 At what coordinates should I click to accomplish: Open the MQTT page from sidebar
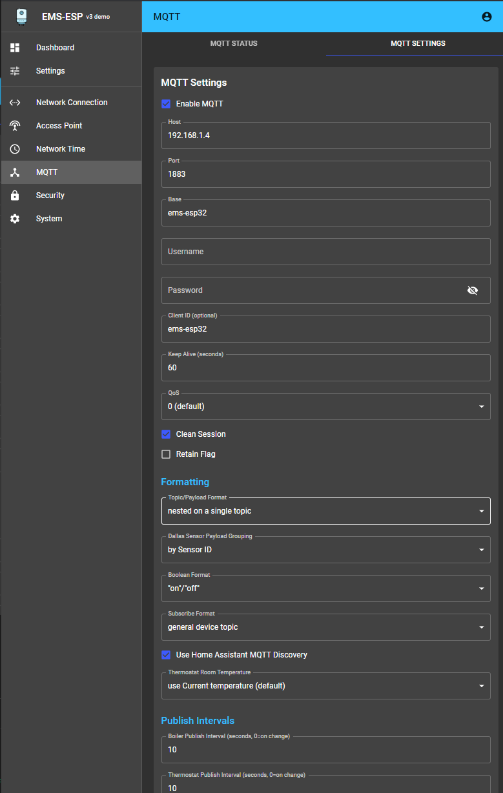[47, 172]
